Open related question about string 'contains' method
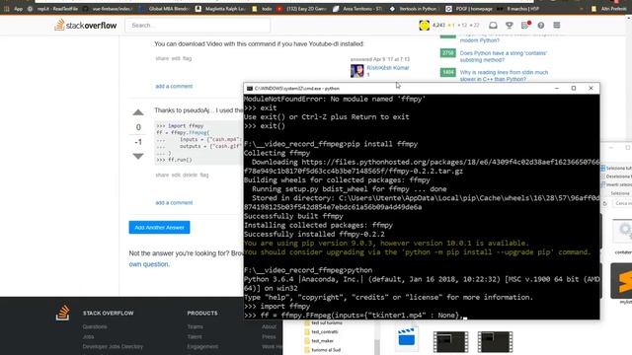The width and height of the screenshot is (632, 355). [x=503, y=56]
